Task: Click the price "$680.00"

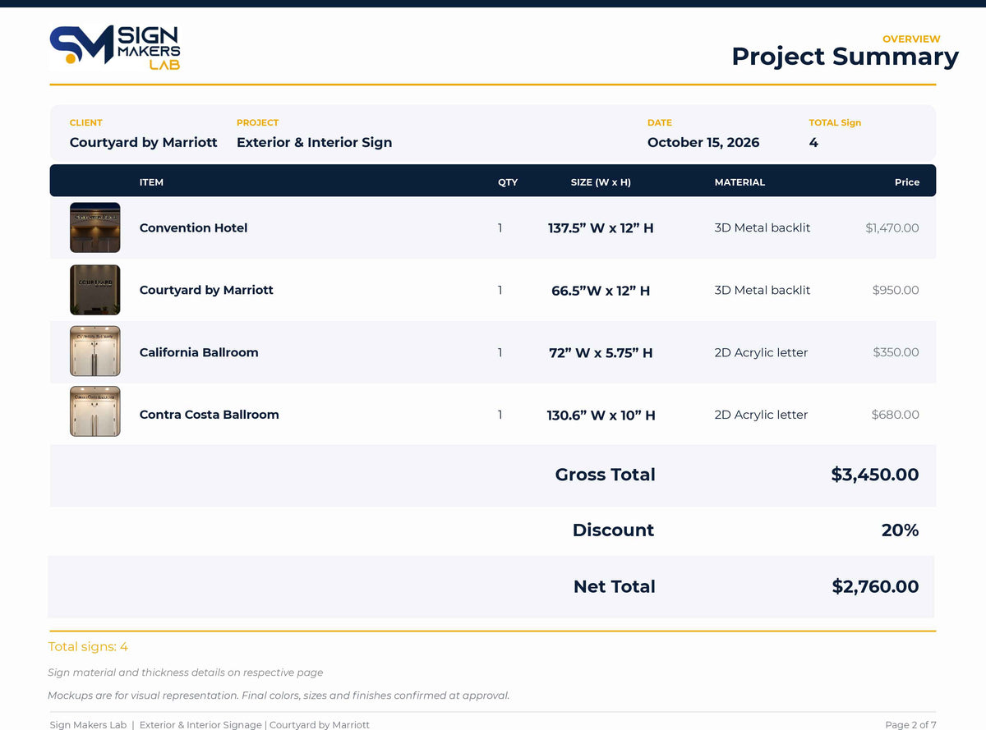Action: tap(896, 415)
